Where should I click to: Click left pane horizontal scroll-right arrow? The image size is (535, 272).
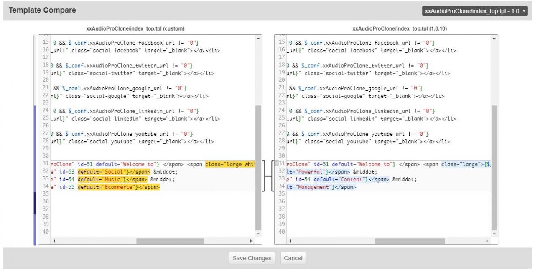pos(251,241)
